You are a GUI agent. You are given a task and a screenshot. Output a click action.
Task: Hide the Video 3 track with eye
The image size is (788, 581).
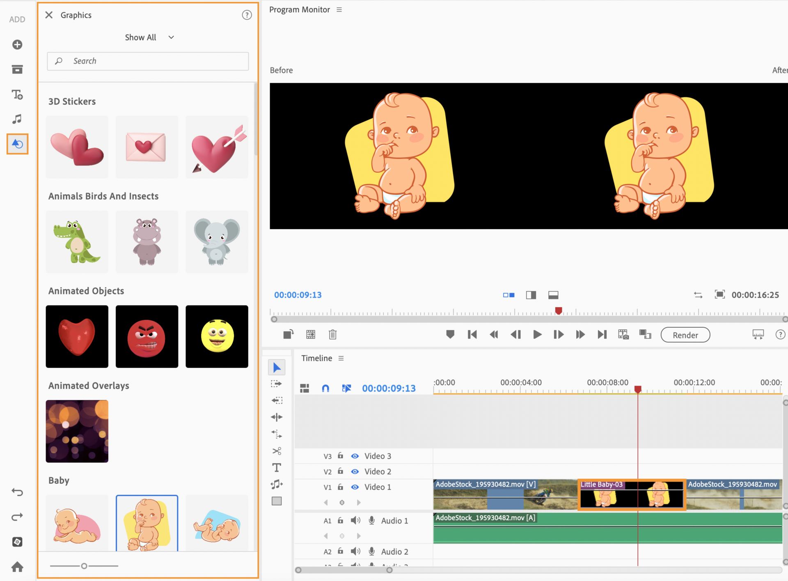pos(355,456)
